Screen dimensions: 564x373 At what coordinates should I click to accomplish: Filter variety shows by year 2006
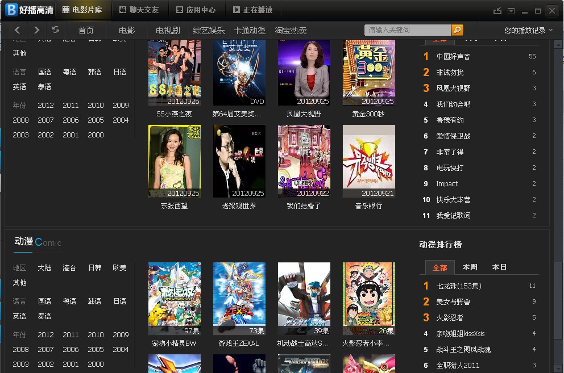70,120
